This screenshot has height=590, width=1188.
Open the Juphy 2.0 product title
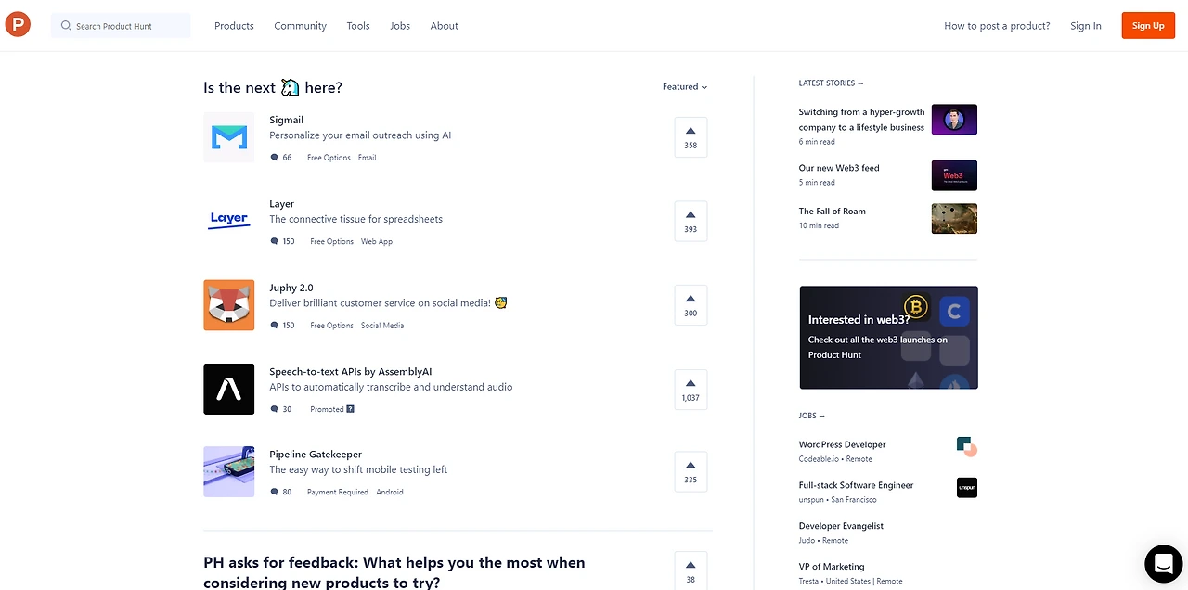point(291,288)
